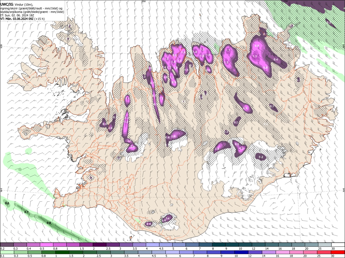Pick the deep blue '10' swatch, bottom legend row
The height and width of the screenshot is (258, 345).
241,252
